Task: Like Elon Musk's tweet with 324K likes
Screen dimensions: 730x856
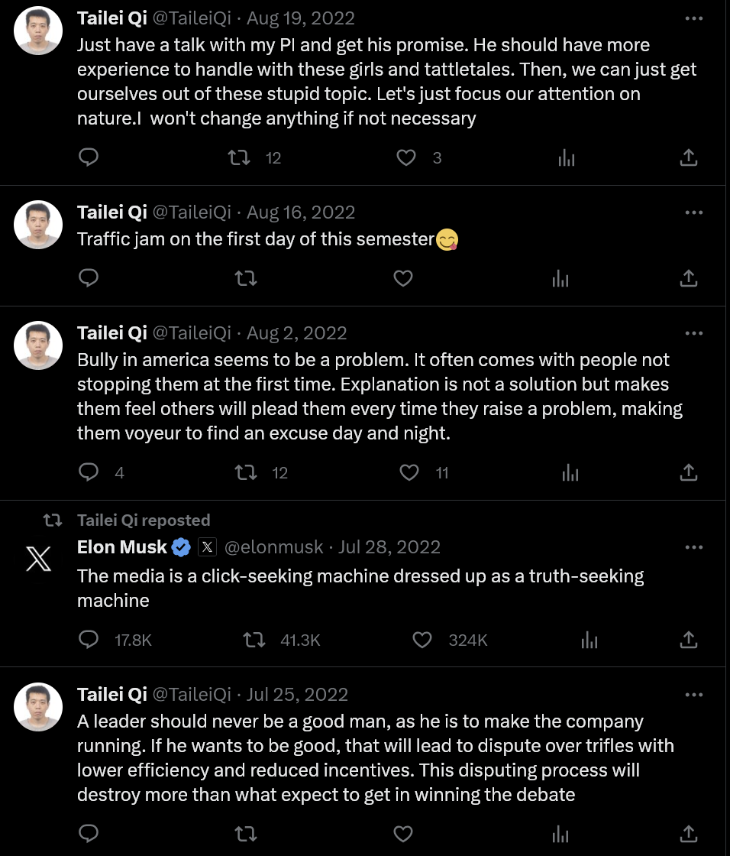Action: [x=422, y=640]
